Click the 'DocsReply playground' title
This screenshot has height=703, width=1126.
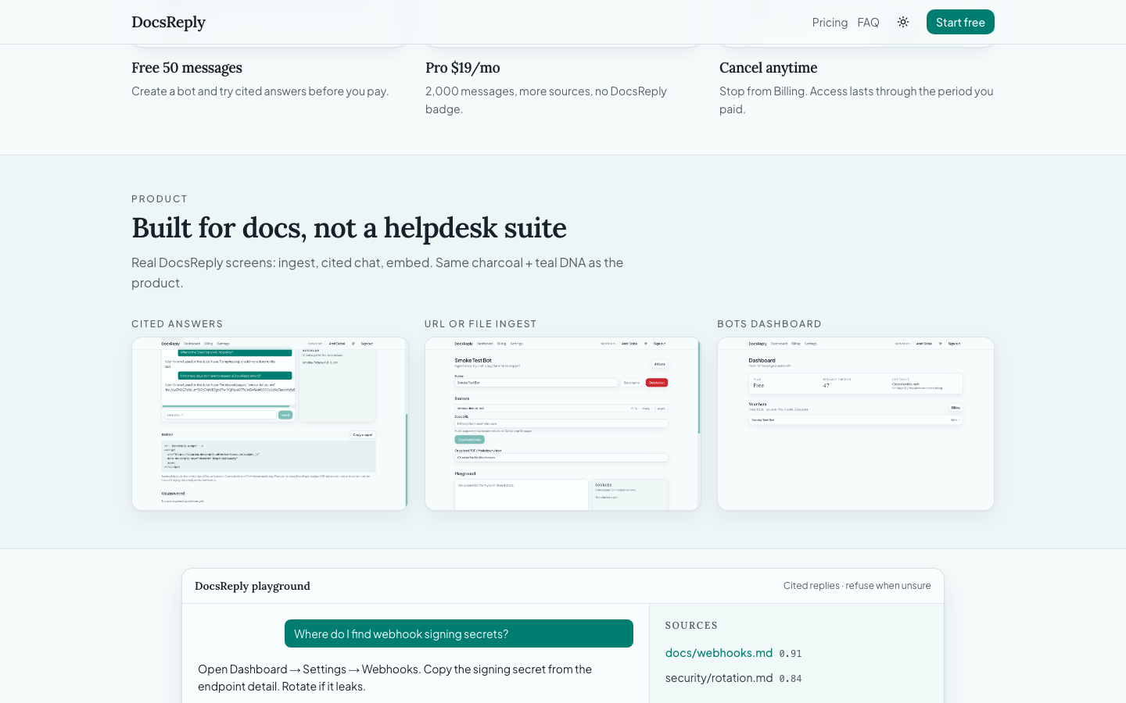pos(253,586)
